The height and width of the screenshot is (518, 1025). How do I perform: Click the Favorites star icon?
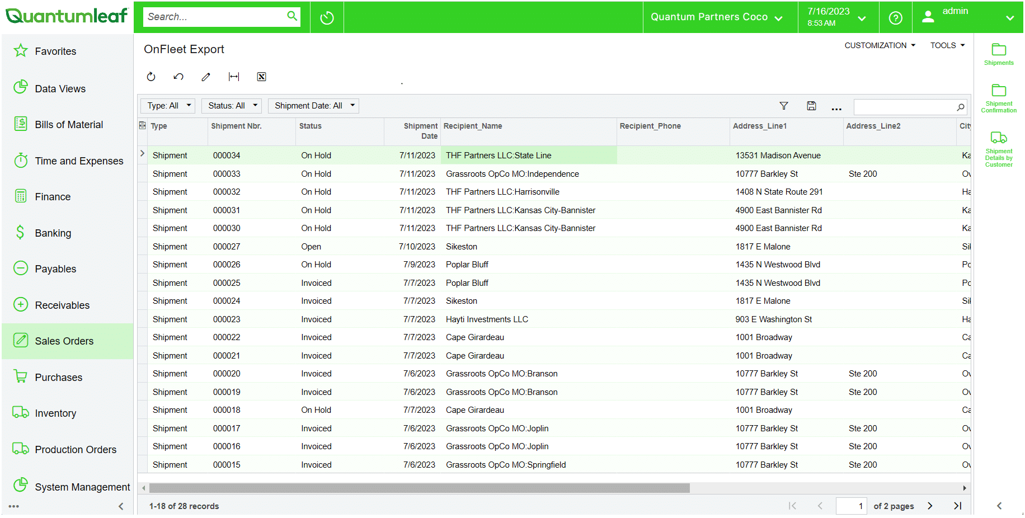[x=21, y=51]
